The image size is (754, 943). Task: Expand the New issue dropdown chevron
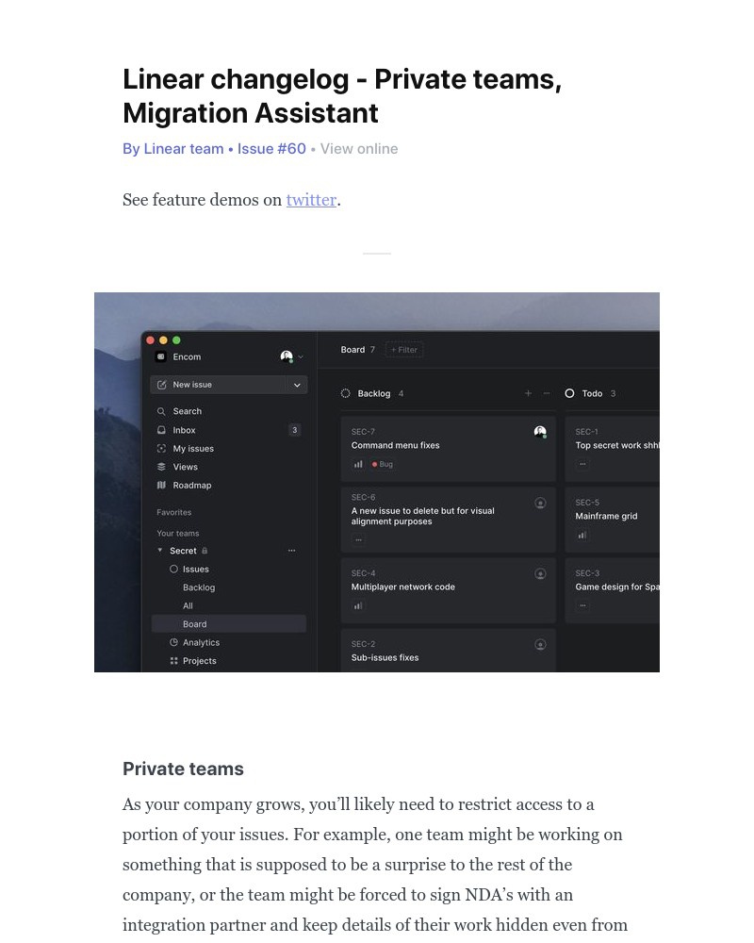pyautogui.click(x=297, y=385)
